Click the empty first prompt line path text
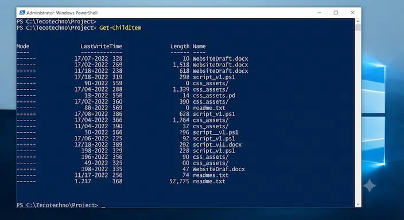This screenshot has height=220, width=404. click(56, 21)
